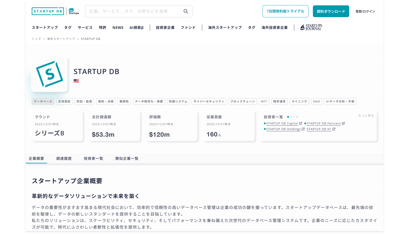Click the スタートアップ企業概要 heading

point(67,181)
